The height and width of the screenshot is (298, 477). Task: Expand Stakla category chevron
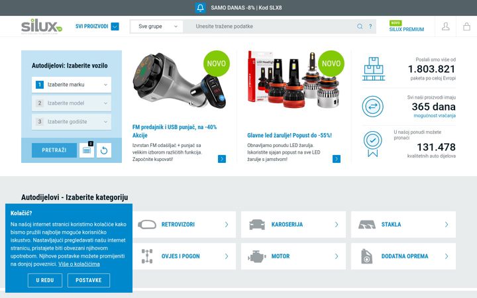[x=447, y=224]
